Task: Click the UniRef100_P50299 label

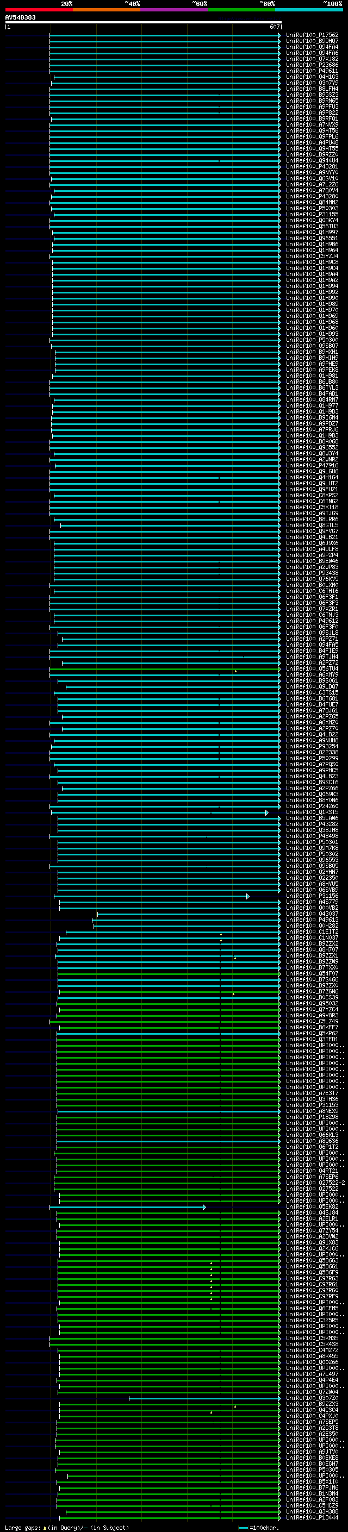Action: [312, 758]
